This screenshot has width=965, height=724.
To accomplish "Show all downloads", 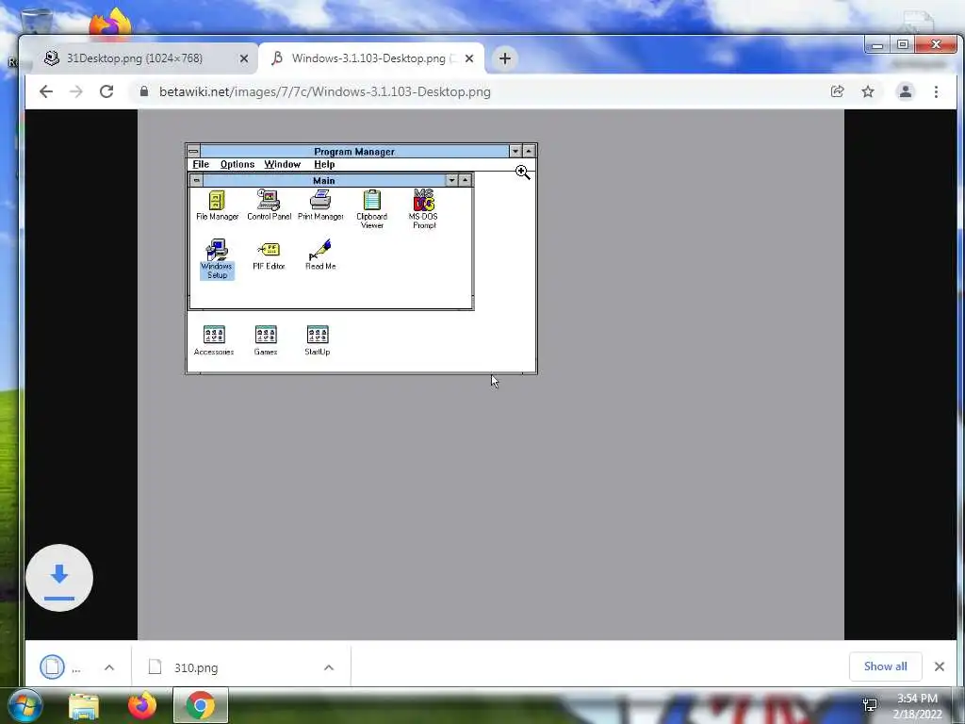I will [885, 666].
